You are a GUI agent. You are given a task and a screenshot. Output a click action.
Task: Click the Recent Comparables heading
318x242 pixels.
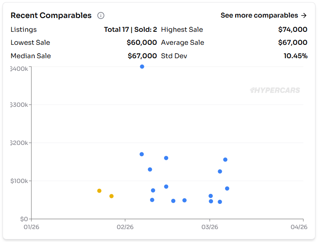click(x=51, y=15)
